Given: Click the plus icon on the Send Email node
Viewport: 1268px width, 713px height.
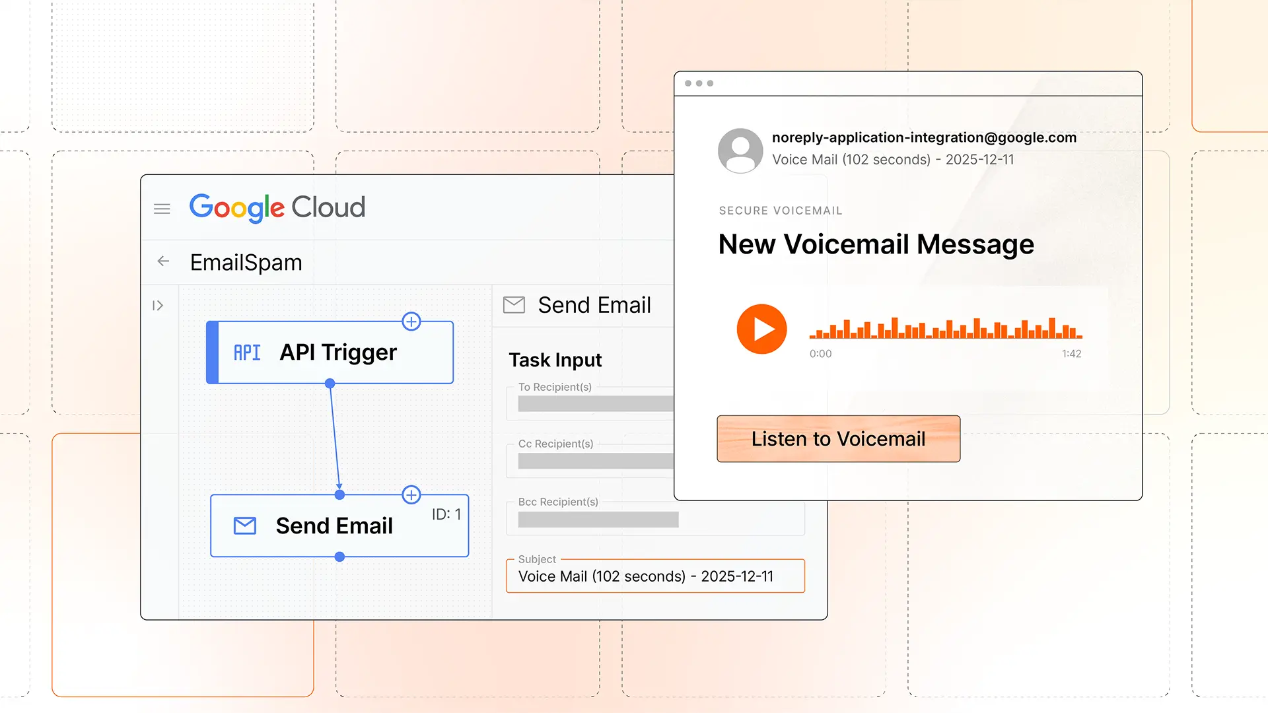Looking at the screenshot, I should point(411,494).
